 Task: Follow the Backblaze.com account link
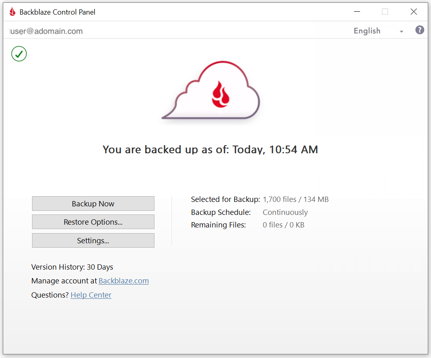124,281
